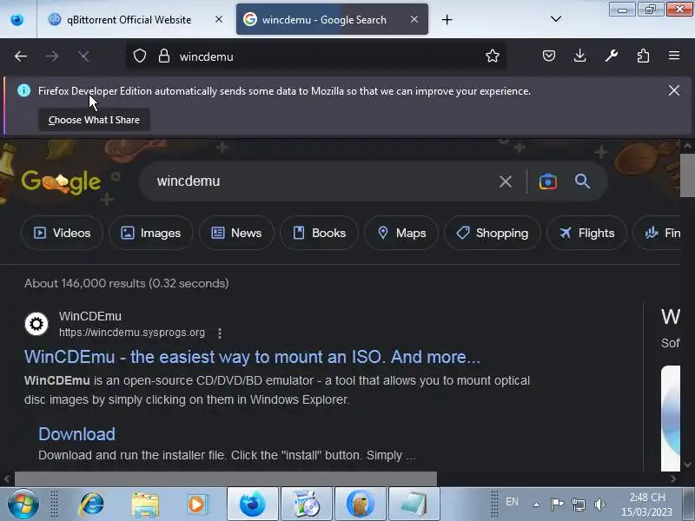The width and height of the screenshot is (695, 521).
Task: Dismiss the Firefox data notification bar
Action: (674, 90)
